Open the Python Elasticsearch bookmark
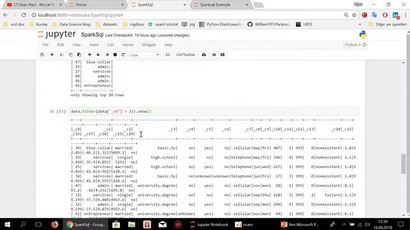410x230 pixels. [x=220, y=24]
